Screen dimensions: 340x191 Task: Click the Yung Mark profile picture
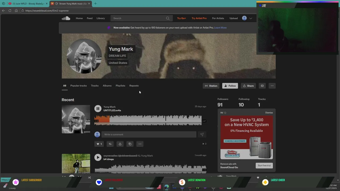pos(84,56)
